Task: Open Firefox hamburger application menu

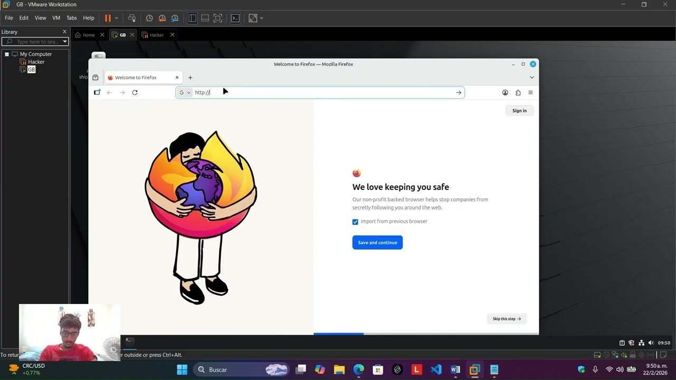Action: coord(530,92)
